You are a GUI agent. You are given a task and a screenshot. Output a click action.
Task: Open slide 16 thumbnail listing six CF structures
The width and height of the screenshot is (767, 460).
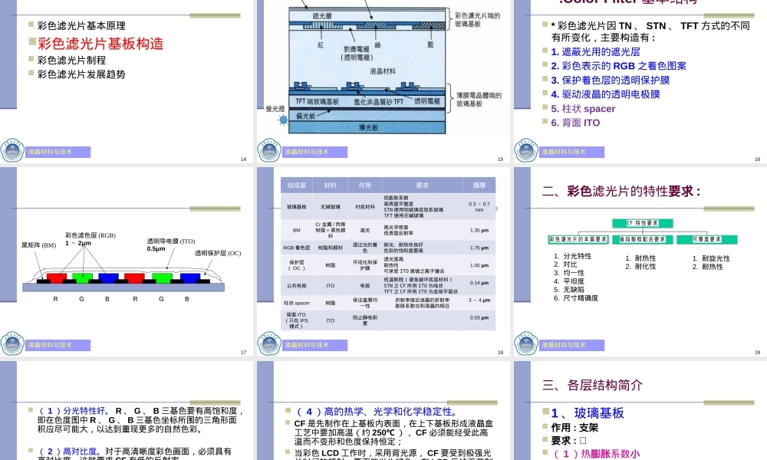click(640, 81)
